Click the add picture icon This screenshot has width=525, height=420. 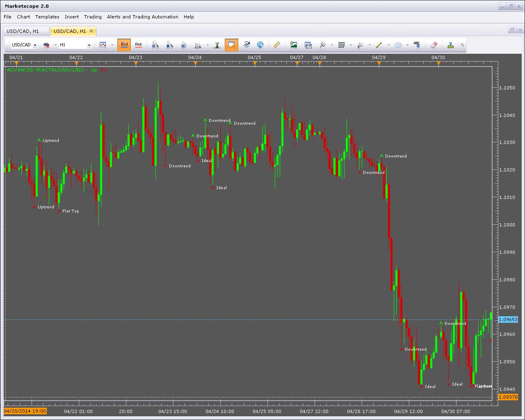[294, 45]
